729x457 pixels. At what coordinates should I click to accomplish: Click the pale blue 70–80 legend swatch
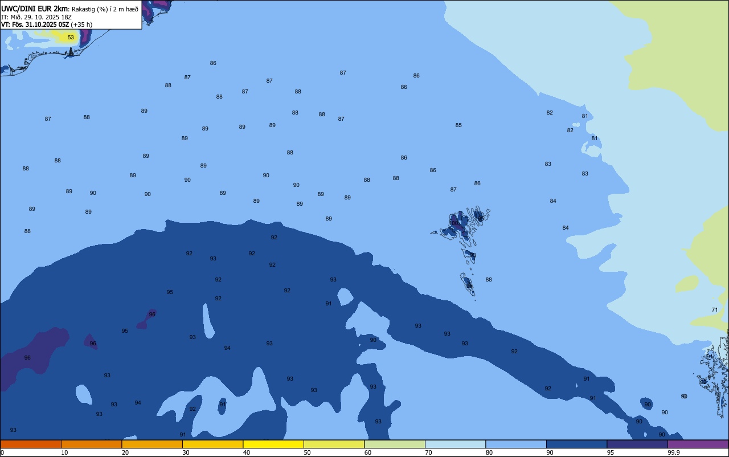click(x=455, y=444)
